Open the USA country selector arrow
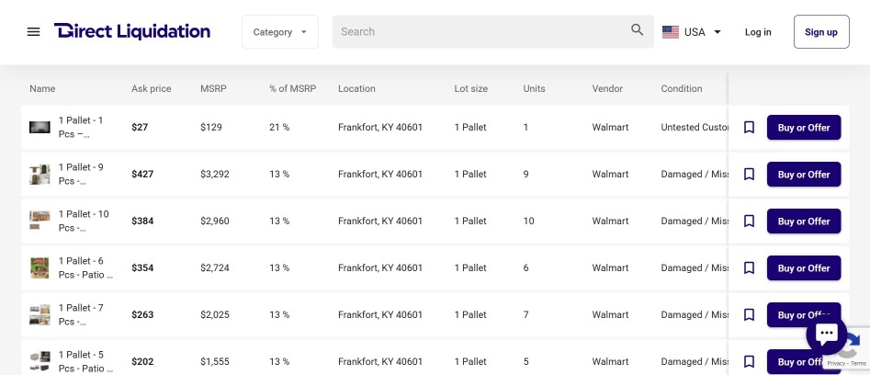This screenshot has width=870, height=375. click(717, 32)
